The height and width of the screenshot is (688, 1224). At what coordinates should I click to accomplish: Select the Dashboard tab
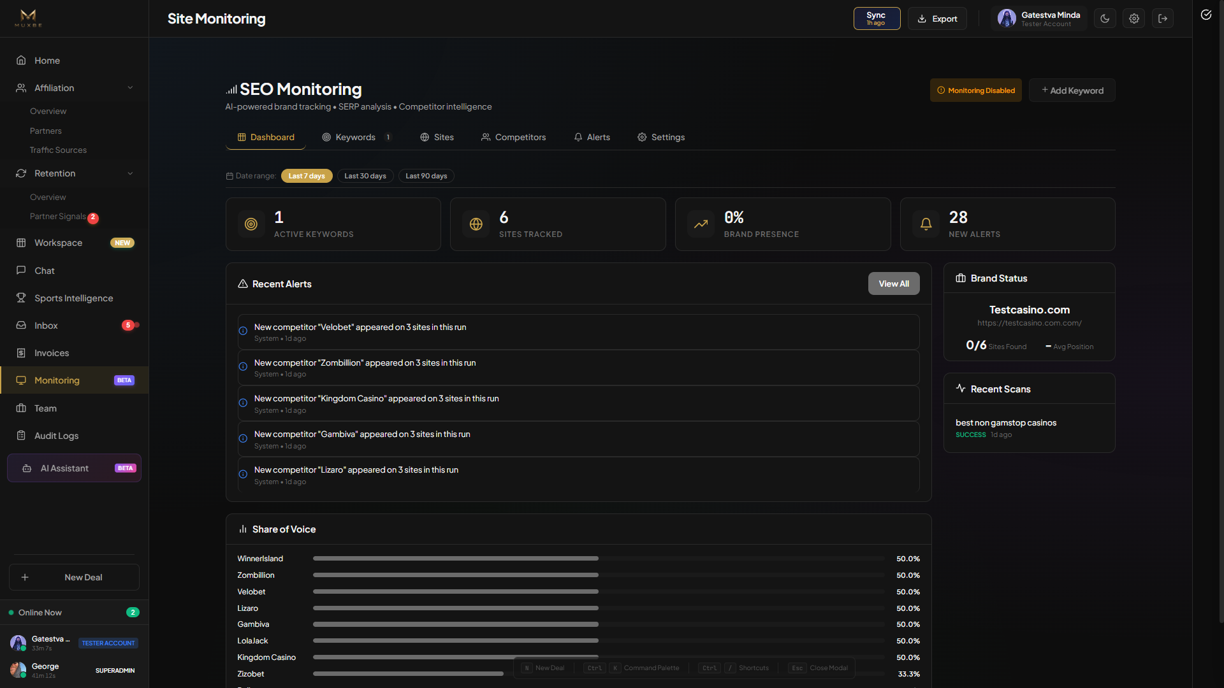(x=266, y=137)
